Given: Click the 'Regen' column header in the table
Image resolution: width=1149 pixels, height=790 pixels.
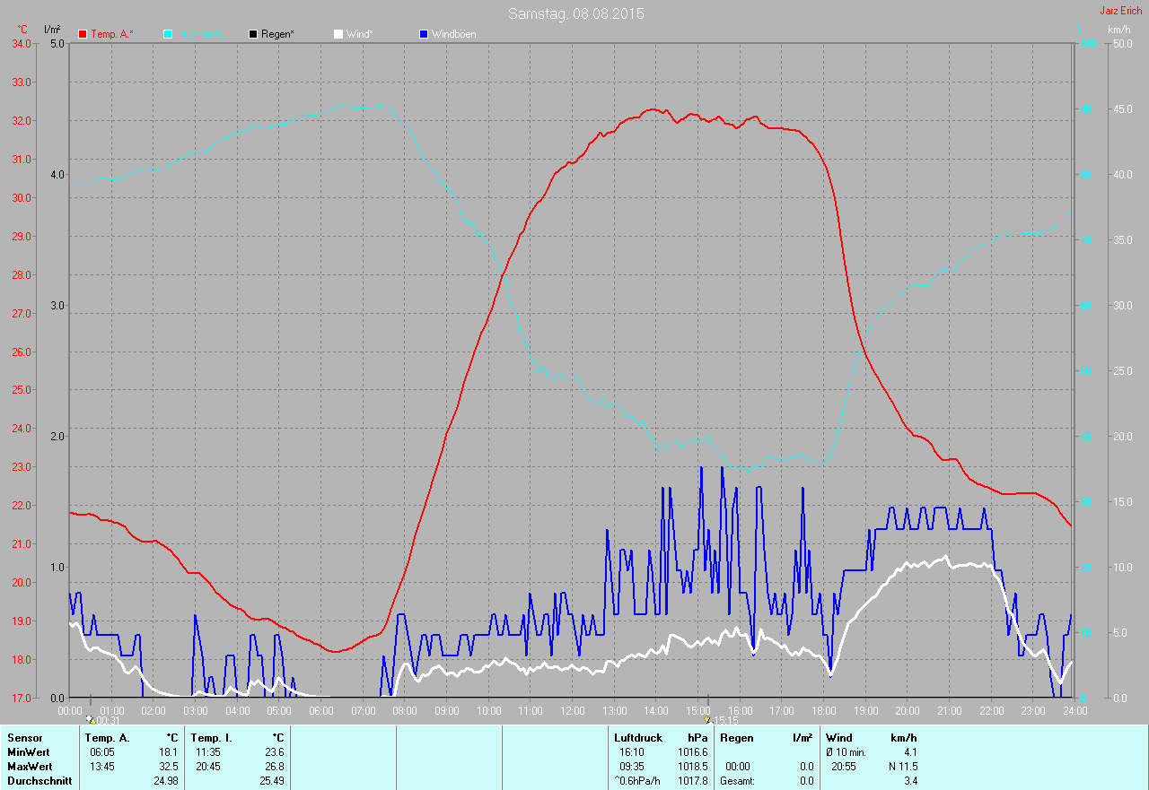Looking at the screenshot, I should (737, 738).
